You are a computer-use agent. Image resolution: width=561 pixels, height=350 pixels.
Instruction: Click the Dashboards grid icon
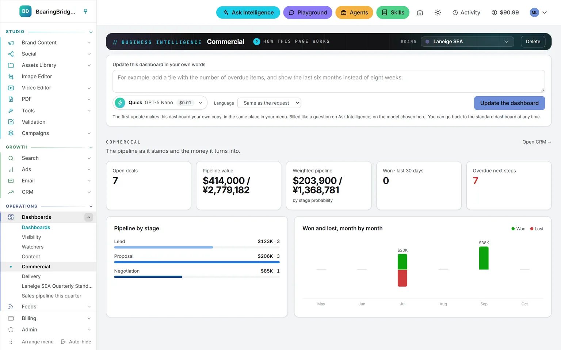pyautogui.click(x=11, y=217)
